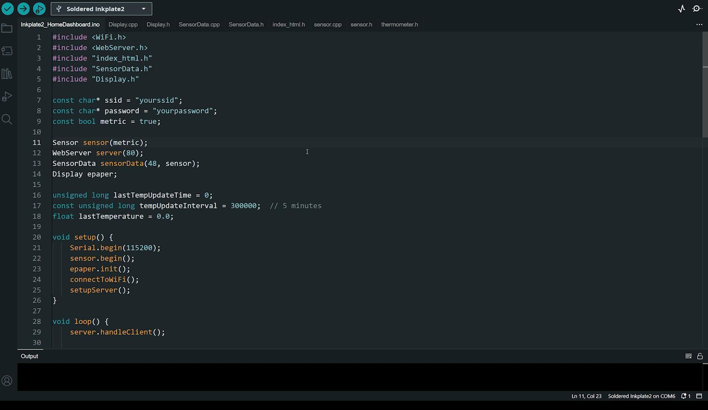Open the Search sidebar panel
Screen dimensions: 708x410
(7, 119)
